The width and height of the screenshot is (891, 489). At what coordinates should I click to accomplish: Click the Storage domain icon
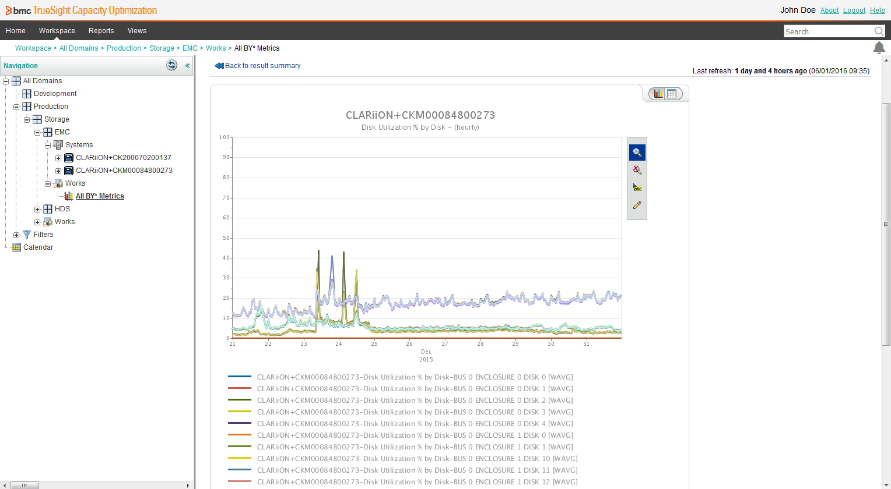pos(37,119)
